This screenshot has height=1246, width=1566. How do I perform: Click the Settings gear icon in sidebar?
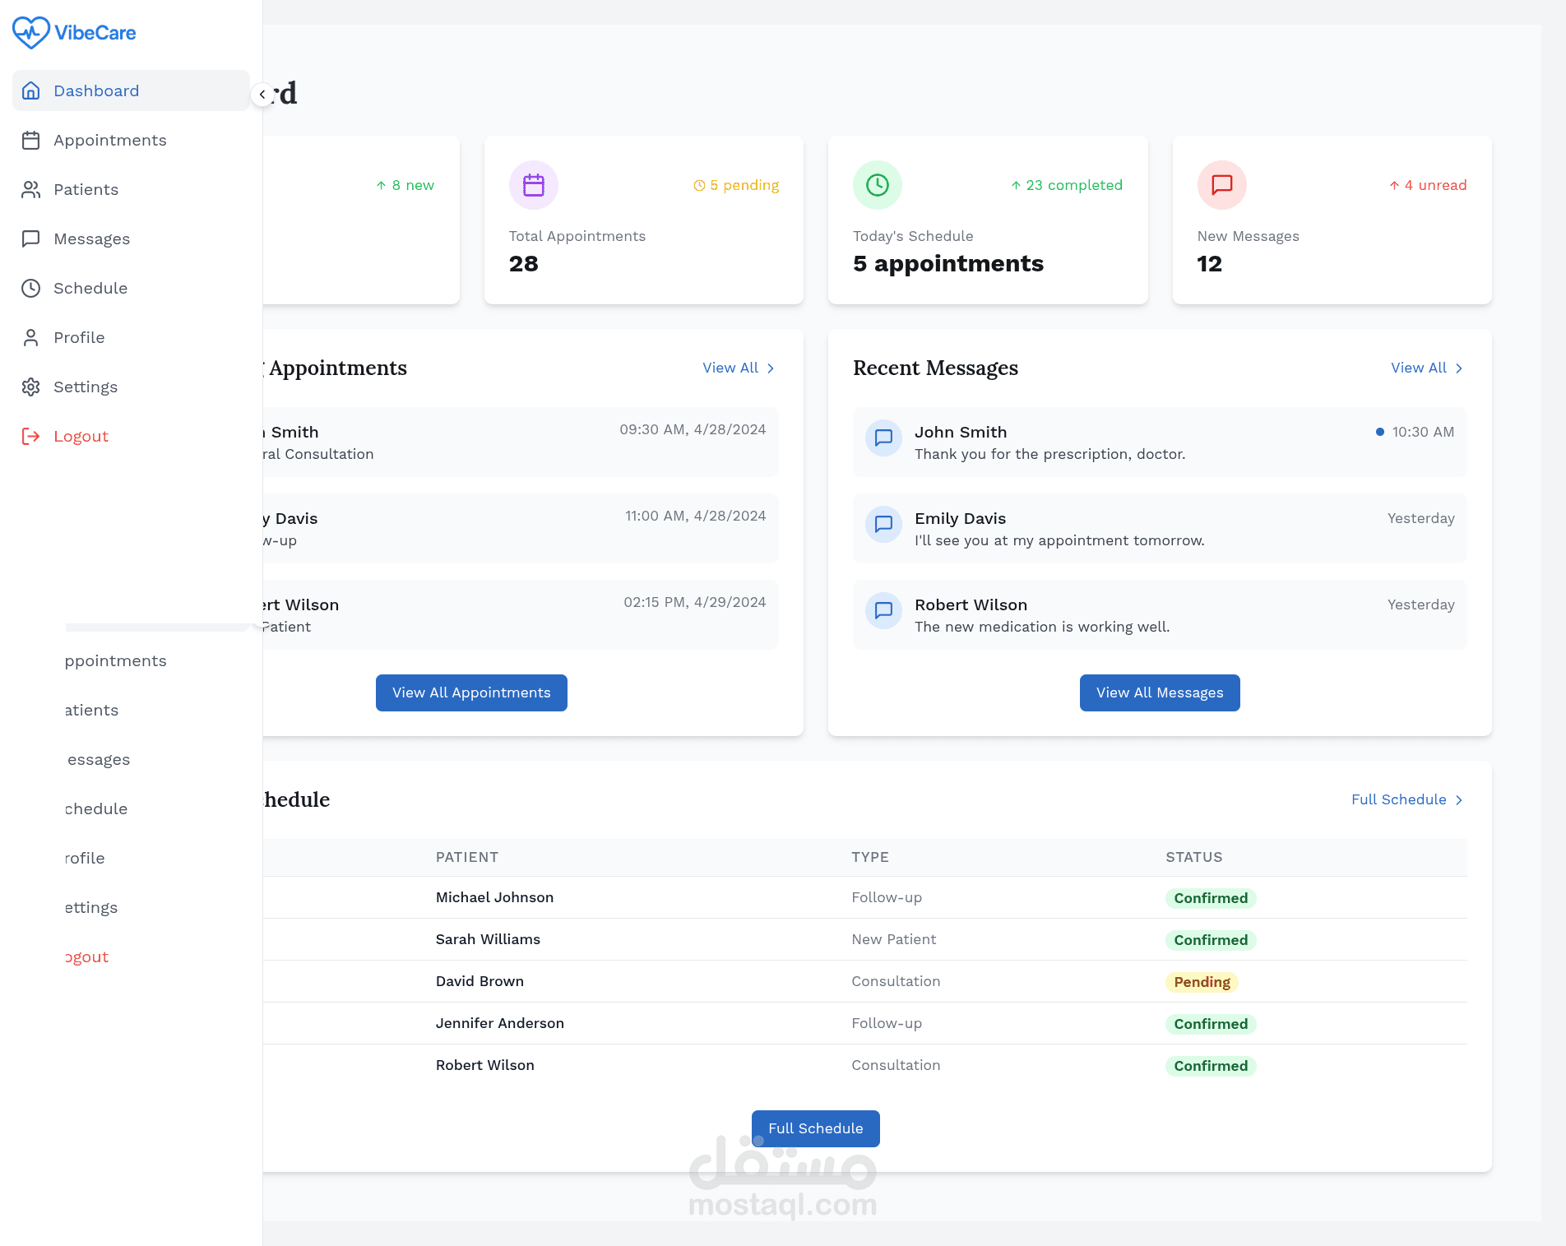pos(31,387)
